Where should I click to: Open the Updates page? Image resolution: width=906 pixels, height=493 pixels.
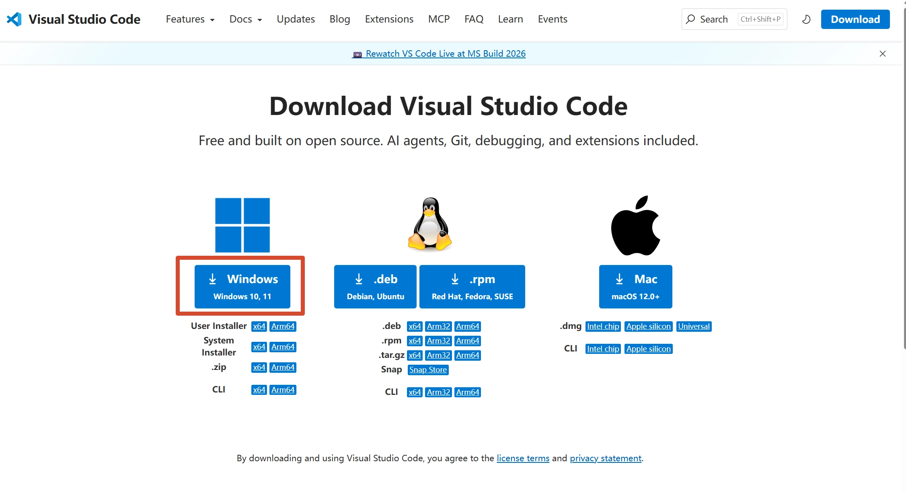[296, 19]
